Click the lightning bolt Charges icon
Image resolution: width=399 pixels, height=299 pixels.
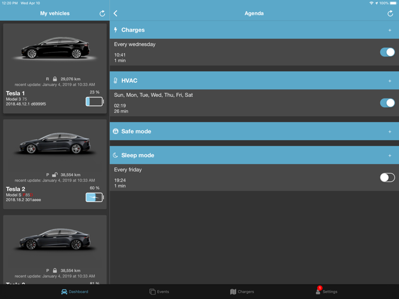[x=116, y=30]
